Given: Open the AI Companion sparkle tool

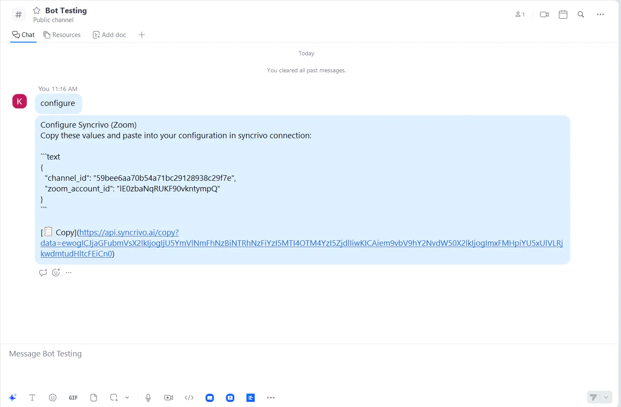Looking at the screenshot, I should (x=12, y=398).
